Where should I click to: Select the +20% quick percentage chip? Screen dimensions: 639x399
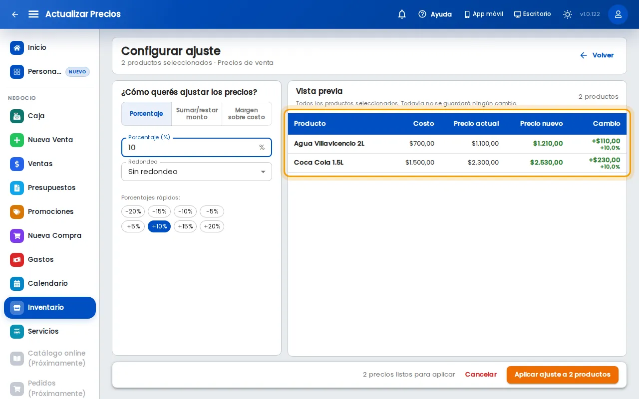coord(212,226)
